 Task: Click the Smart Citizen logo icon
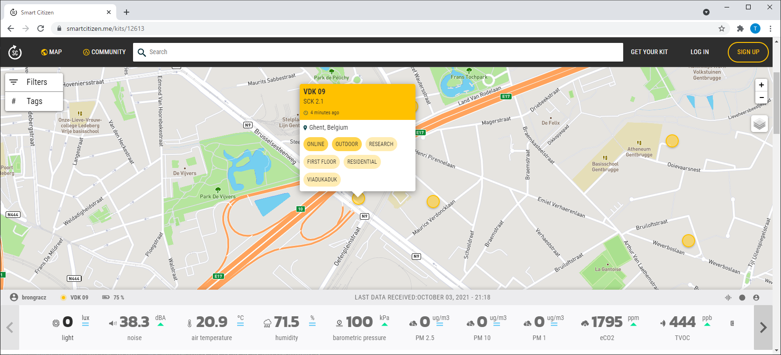(x=15, y=52)
